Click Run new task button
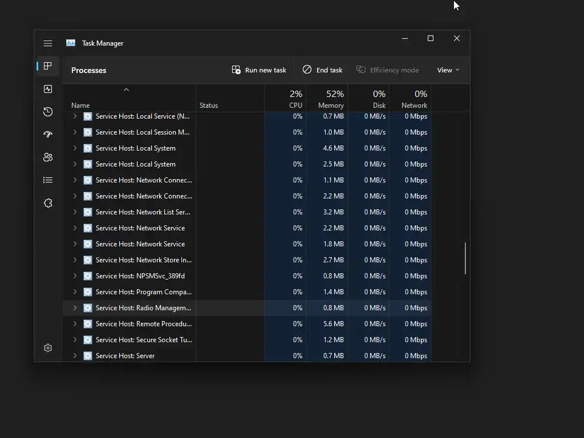584x438 pixels. pyautogui.click(x=259, y=70)
